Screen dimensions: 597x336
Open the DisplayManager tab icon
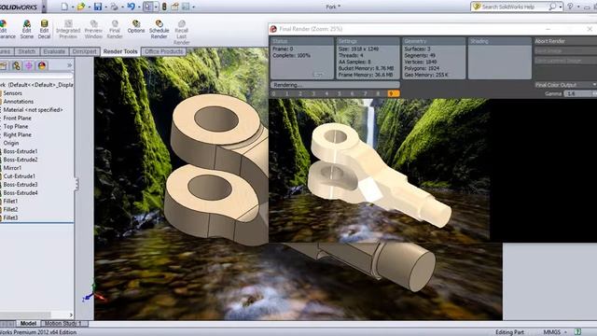(42, 66)
